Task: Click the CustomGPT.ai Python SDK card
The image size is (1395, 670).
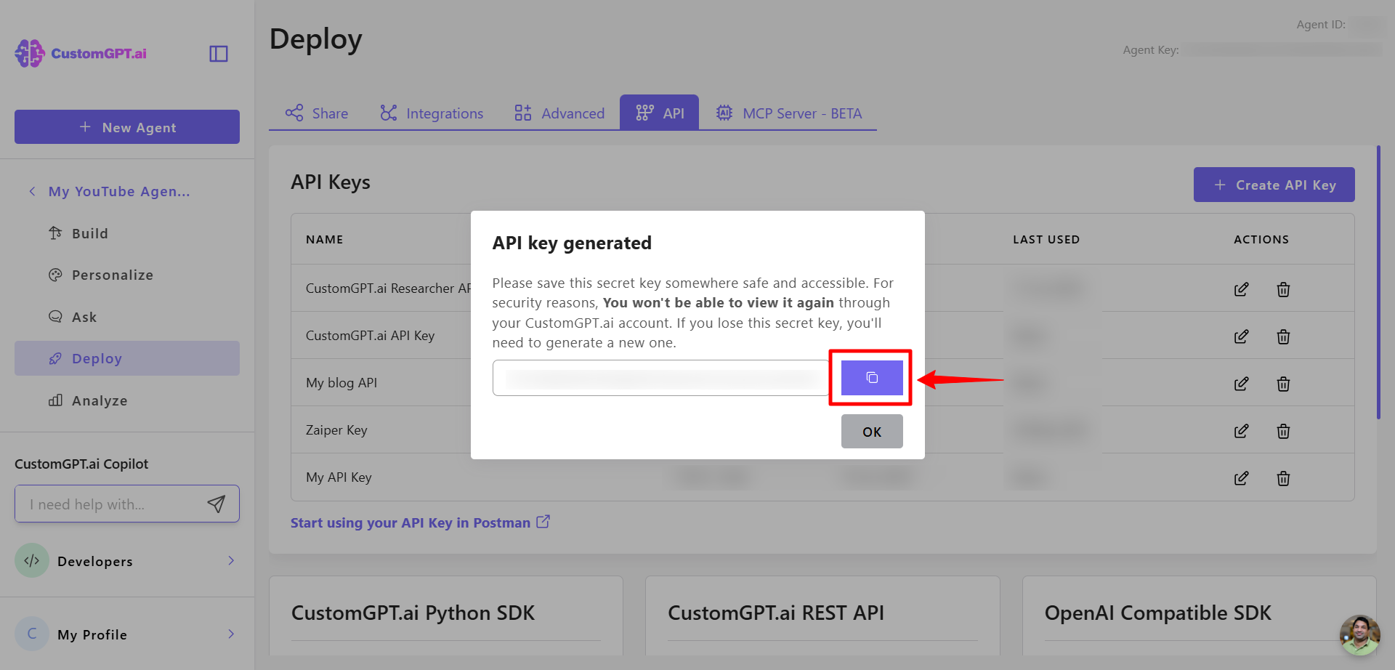Action: coord(446,616)
